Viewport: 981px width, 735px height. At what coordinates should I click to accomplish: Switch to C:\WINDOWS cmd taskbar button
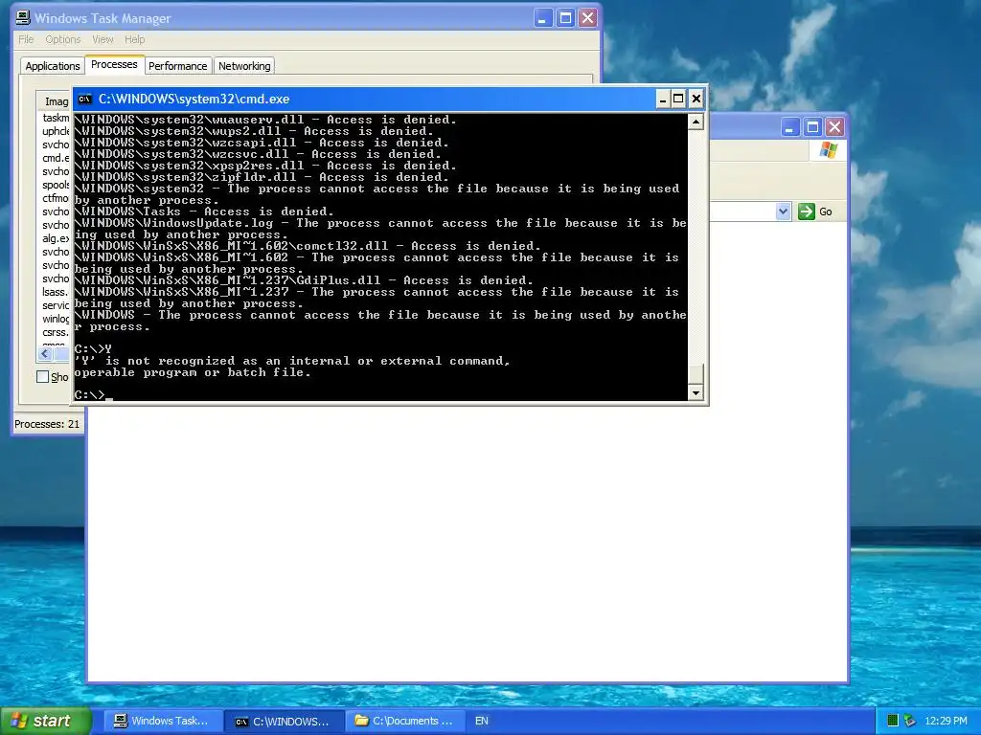pos(283,722)
